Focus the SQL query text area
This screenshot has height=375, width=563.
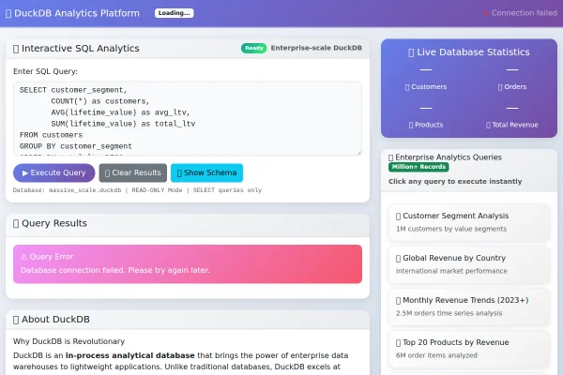[188, 118]
